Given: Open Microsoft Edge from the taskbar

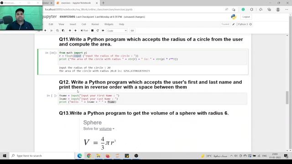Looking at the screenshot, I should (x=80, y=156).
